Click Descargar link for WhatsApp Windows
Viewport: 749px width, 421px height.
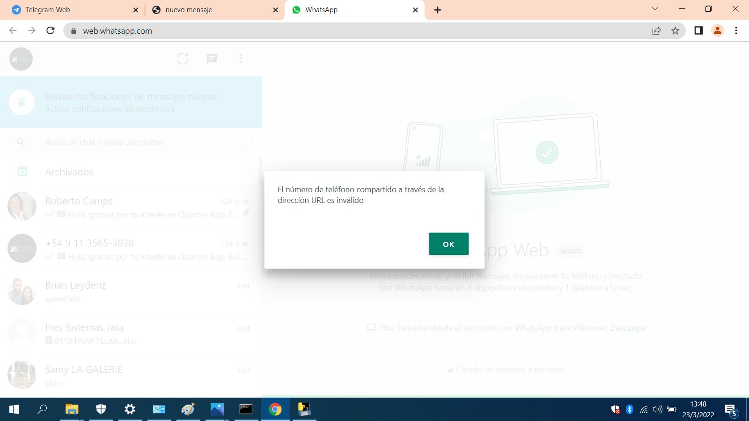tap(628, 328)
